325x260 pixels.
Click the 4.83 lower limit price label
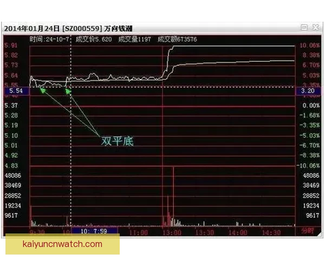pyautogui.click(x=11, y=165)
